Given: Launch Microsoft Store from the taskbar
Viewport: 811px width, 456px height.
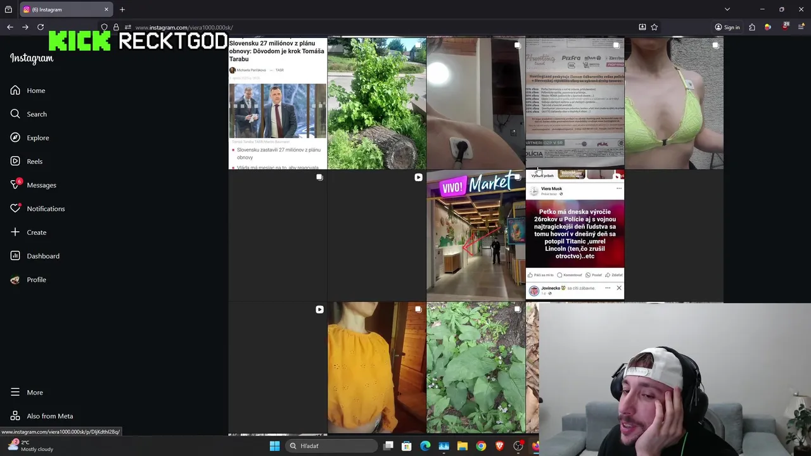Looking at the screenshot, I should (407, 446).
